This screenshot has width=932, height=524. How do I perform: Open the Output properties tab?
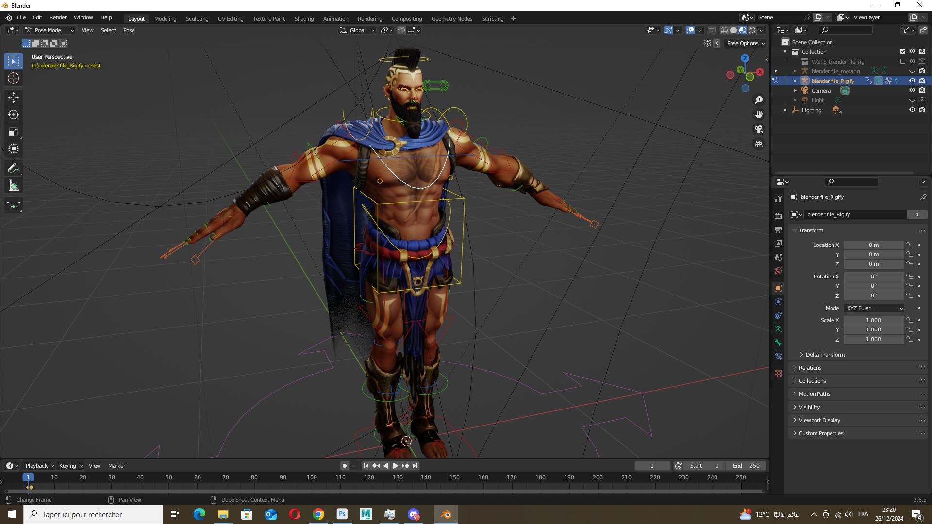(778, 229)
